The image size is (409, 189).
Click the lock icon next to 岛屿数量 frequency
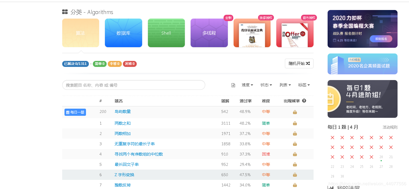pos(295,112)
